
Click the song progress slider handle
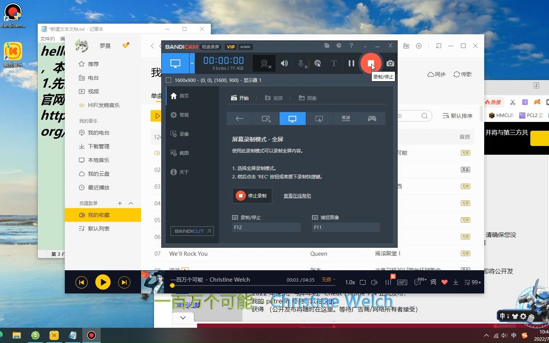tap(172, 285)
